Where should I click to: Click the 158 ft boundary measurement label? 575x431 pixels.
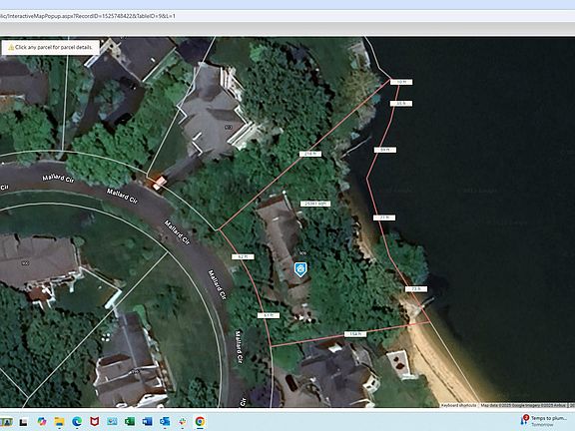(355, 334)
